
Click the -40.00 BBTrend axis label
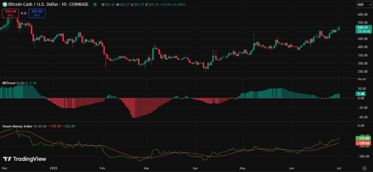coord(362,117)
